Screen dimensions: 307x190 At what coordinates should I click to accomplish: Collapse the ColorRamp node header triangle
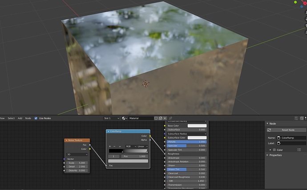pos(108,131)
